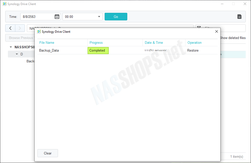
Task: Sort by Progress column header
Action: [96, 43]
